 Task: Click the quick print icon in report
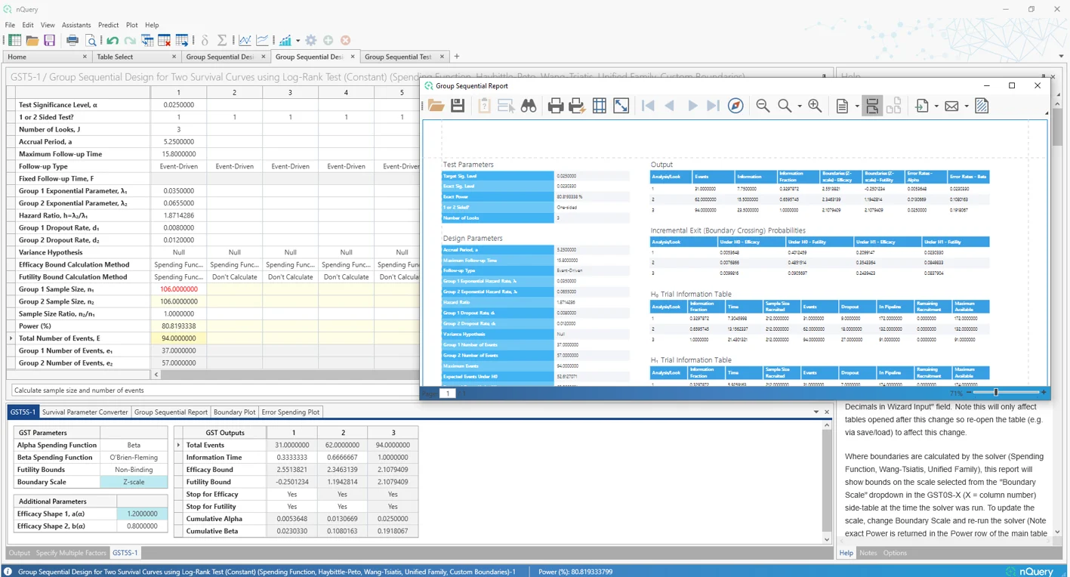[578, 106]
